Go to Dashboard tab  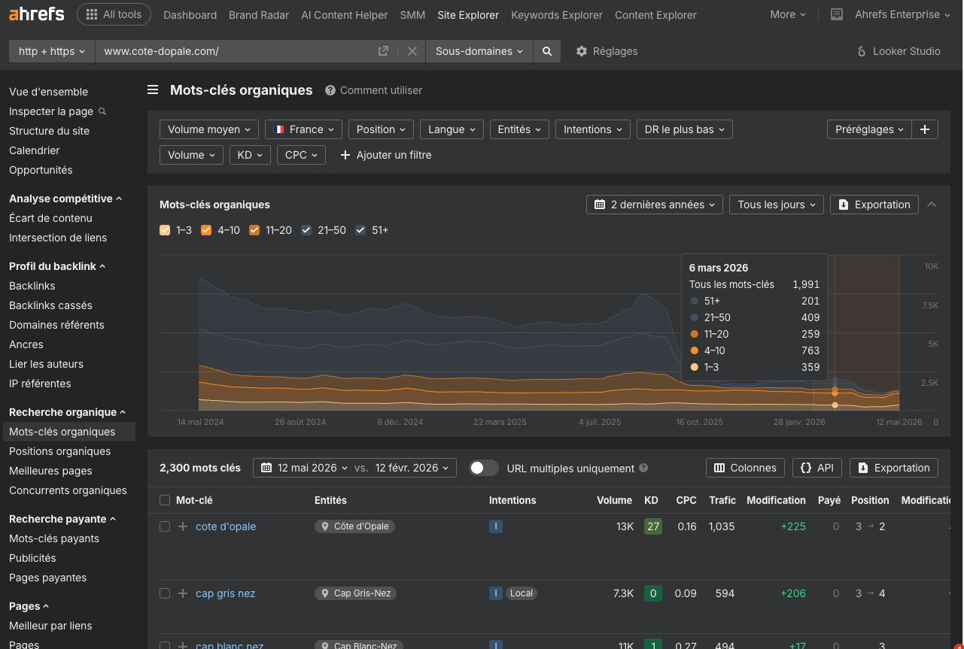point(190,15)
